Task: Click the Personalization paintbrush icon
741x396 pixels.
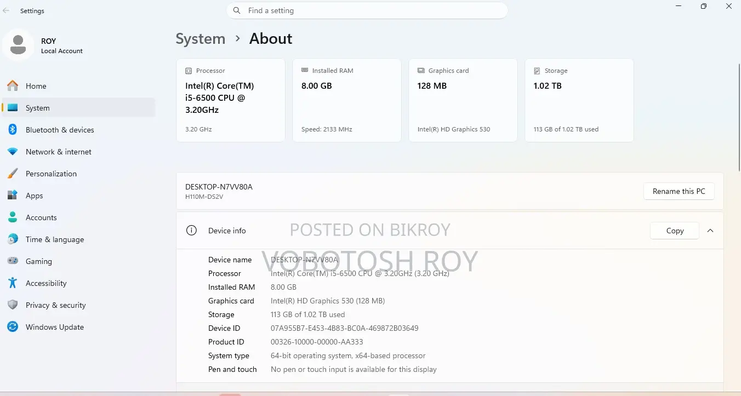Action: pos(12,174)
